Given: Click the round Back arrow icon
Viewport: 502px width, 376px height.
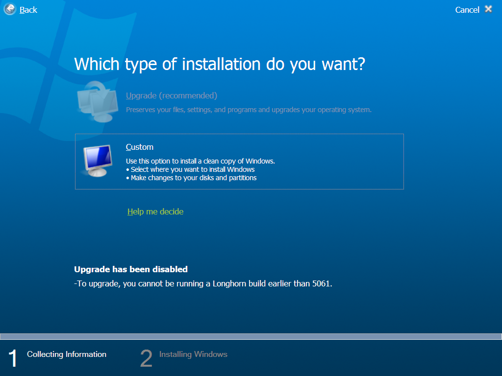Looking at the screenshot, I should (10, 9).
